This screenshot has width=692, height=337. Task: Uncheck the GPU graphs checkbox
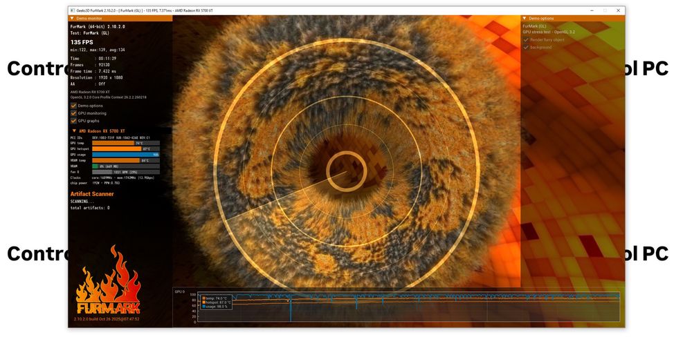tap(73, 121)
